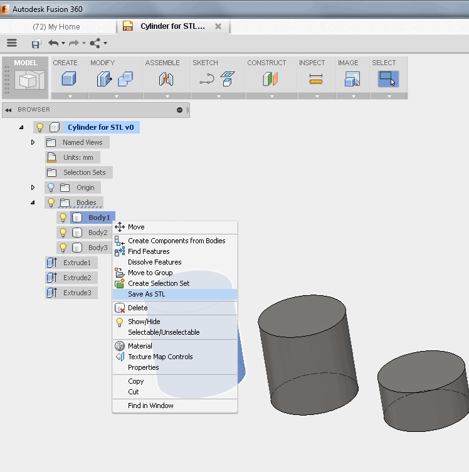
Task: Click the Extrude3 feature icon
Action: click(52, 293)
